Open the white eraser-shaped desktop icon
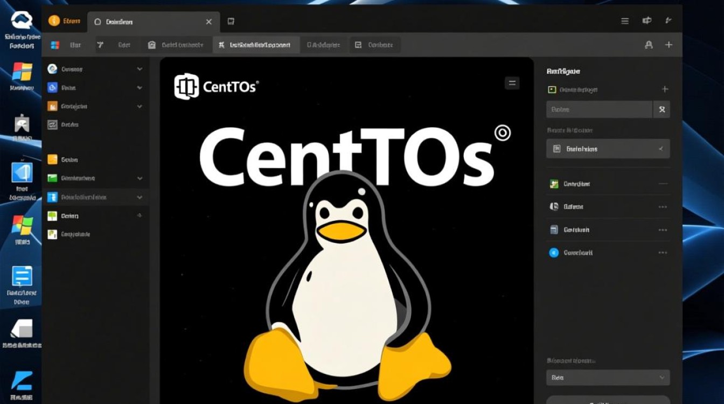The height and width of the screenshot is (404, 724). click(x=22, y=328)
